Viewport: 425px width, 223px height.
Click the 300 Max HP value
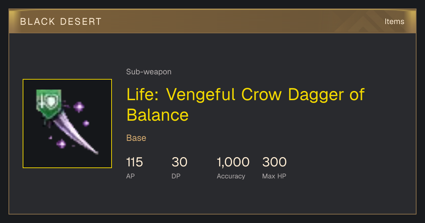click(x=274, y=162)
